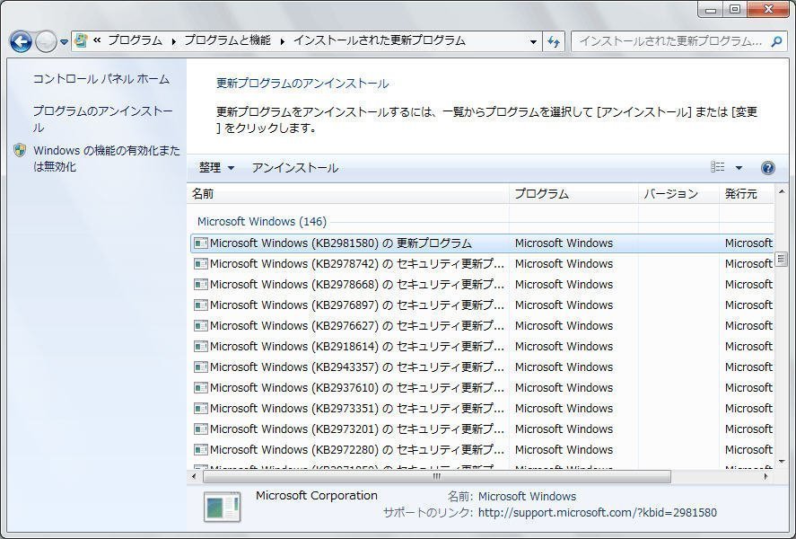Viewport: 796px width, 539px height.
Task: Select the プログラム breadcrumb
Action: click(x=135, y=40)
